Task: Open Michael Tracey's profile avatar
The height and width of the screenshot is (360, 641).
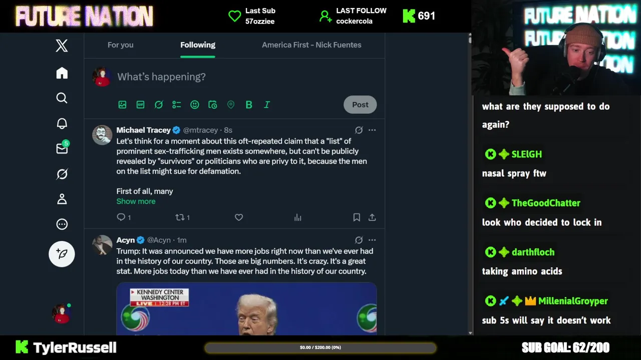Action: (x=102, y=135)
